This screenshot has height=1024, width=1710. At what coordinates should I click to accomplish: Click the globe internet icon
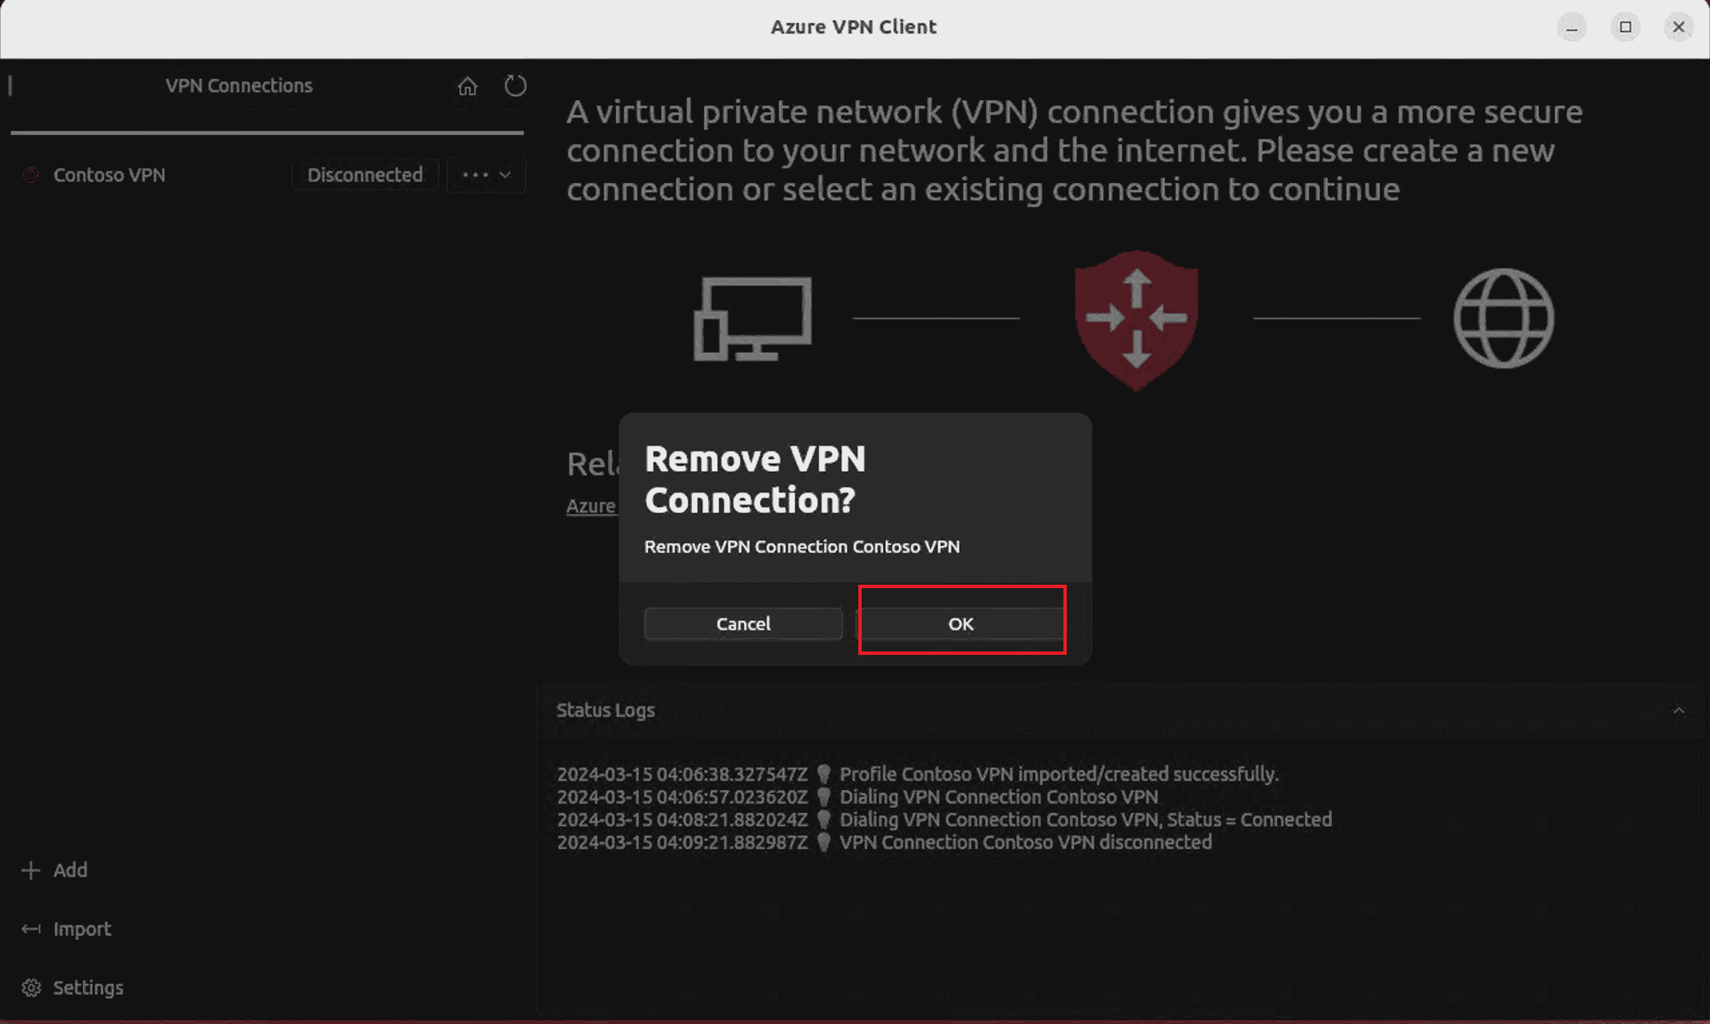coord(1504,318)
